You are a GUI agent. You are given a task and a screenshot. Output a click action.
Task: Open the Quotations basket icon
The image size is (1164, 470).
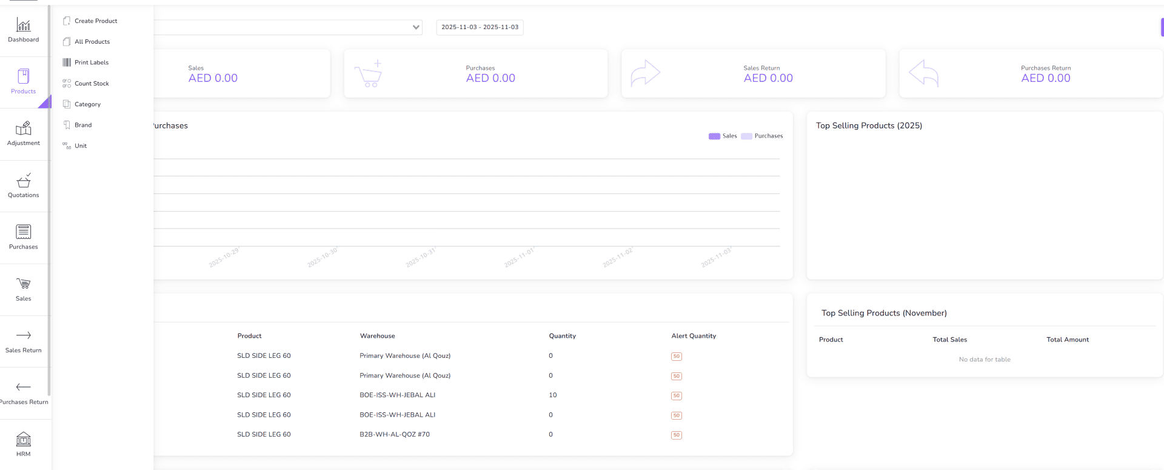click(24, 181)
